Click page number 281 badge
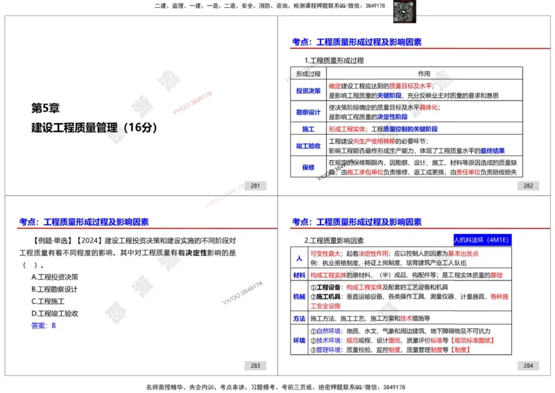Viewport: 555px width, 393px height. click(x=255, y=185)
